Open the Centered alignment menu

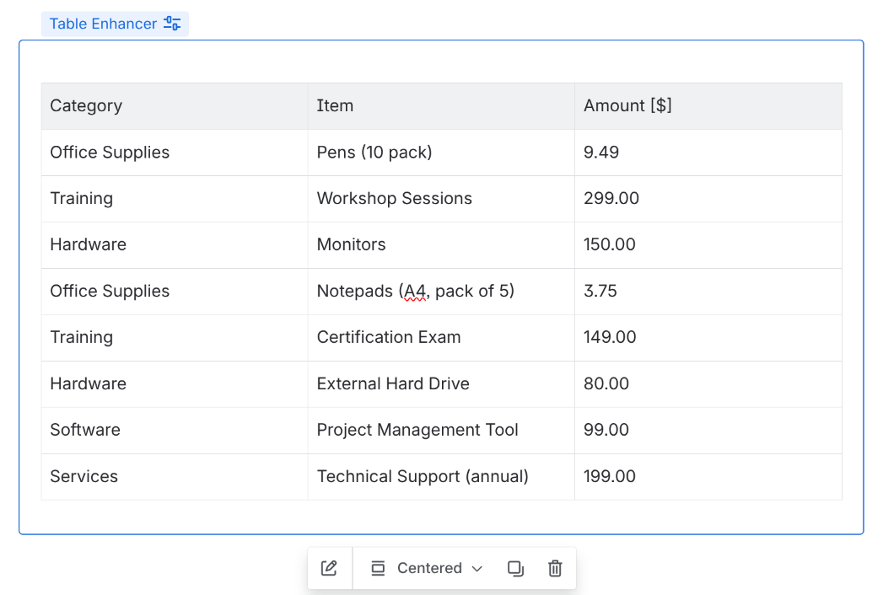[429, 568]
